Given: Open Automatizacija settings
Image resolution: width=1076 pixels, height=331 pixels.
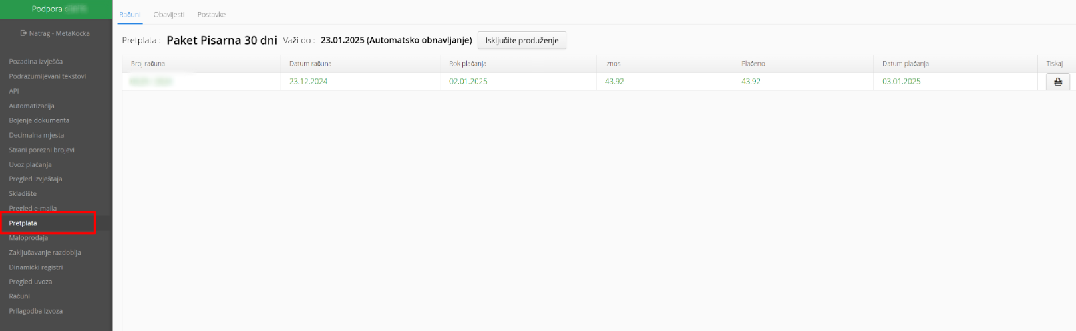Looking at the screenshot, I should [32, 106].
